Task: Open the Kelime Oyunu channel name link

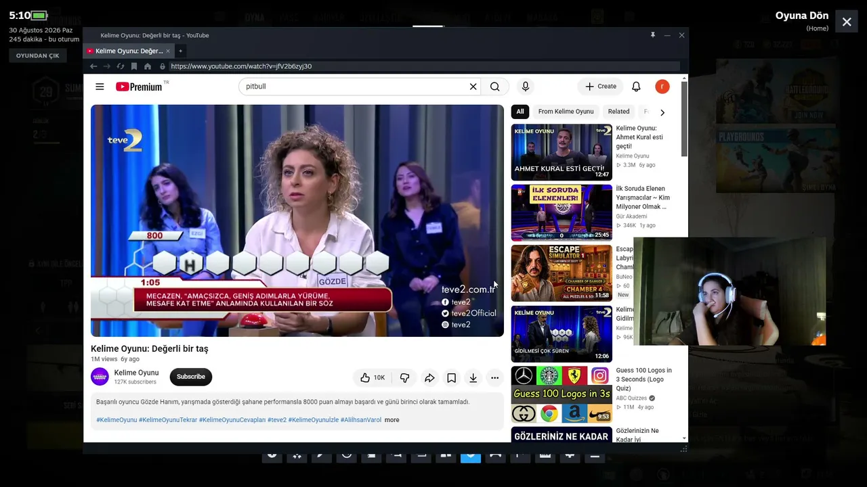Action: pos(136,373)
